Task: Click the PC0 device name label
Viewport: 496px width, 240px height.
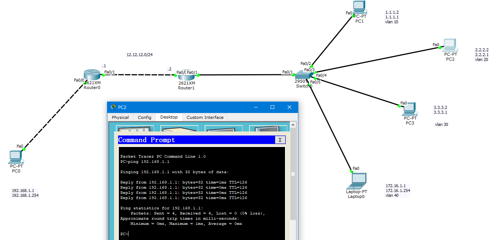Action: [16, 171]
